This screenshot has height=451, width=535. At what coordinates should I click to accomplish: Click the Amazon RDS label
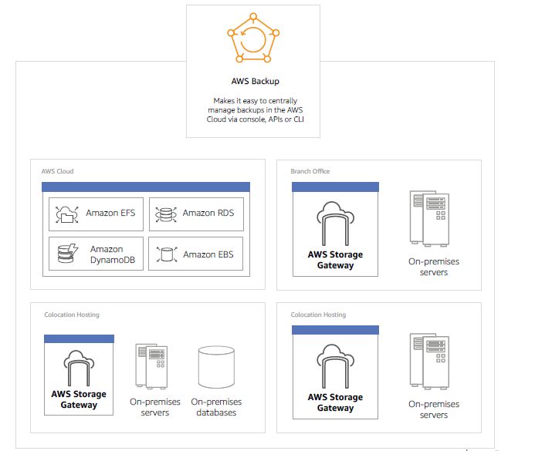pos(208,213)
